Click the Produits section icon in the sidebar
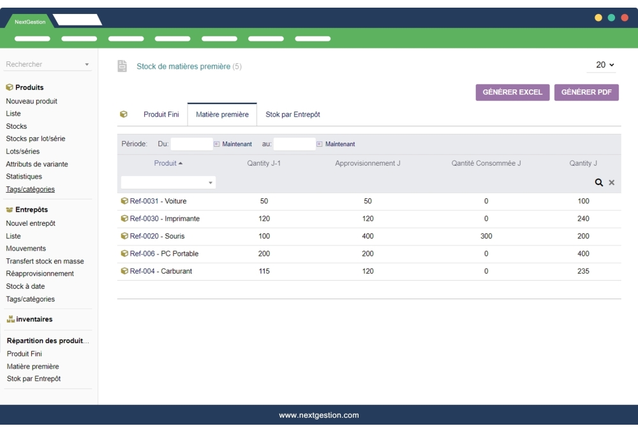The image size is (638, 433). [x=9, y=87]
